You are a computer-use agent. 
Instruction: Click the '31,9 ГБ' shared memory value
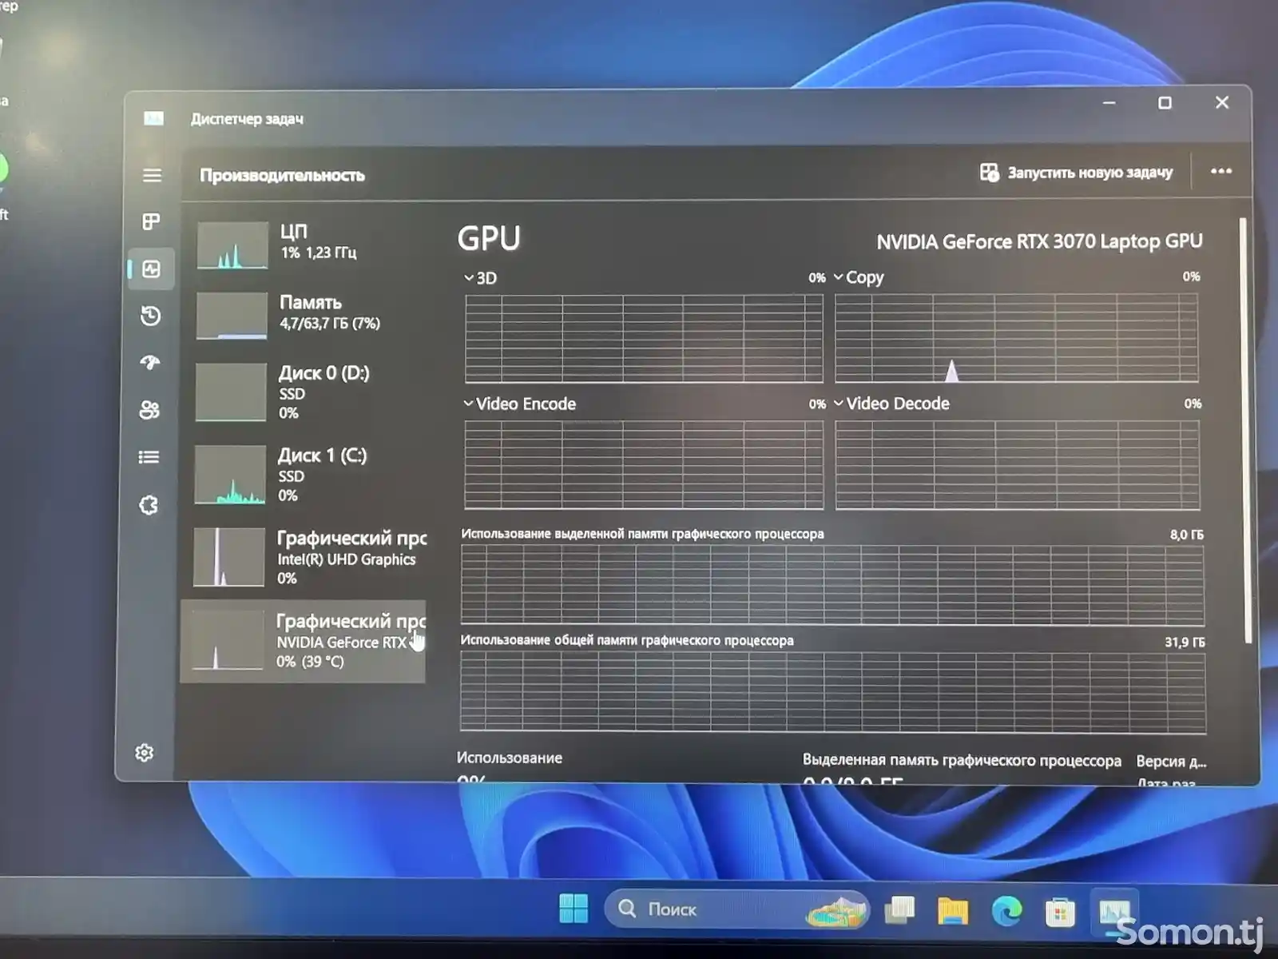tap(1185, 642)
